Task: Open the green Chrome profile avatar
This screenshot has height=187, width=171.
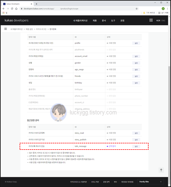Action: (x=163, y=9)
